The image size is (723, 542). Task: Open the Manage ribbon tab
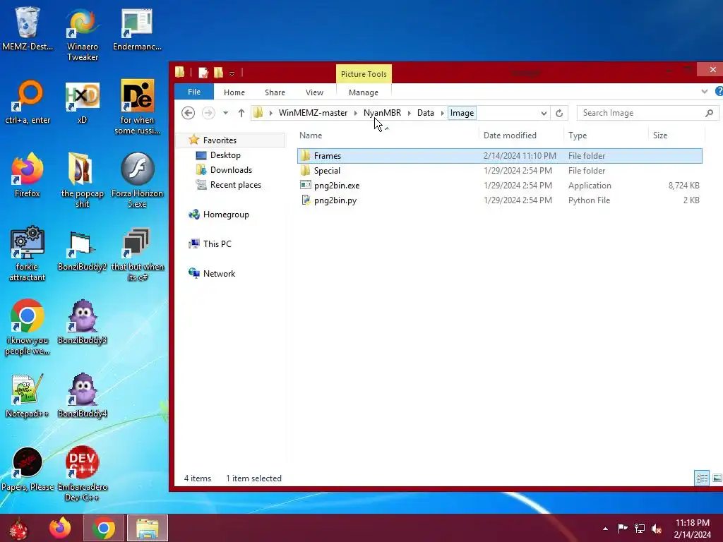click(364, 92)
